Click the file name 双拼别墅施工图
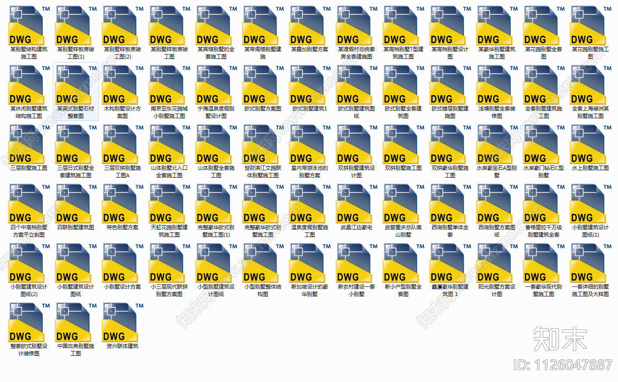 coord(403,168)
